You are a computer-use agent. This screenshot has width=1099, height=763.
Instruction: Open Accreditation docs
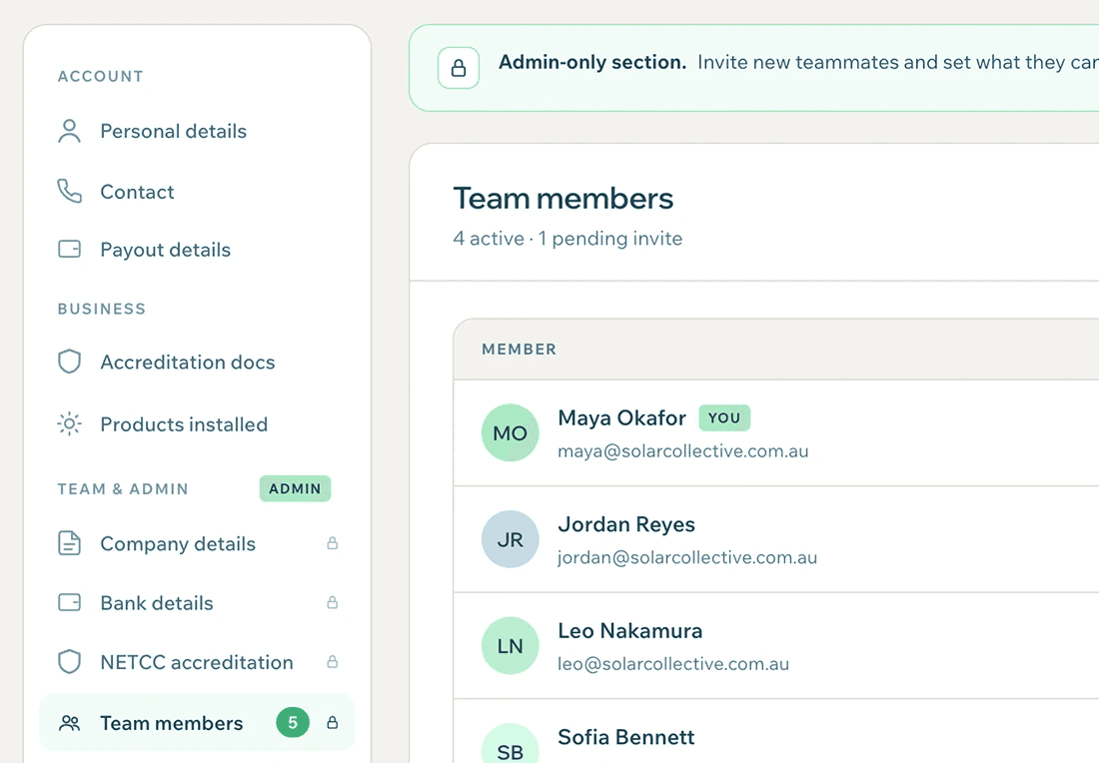pos(197,362)
